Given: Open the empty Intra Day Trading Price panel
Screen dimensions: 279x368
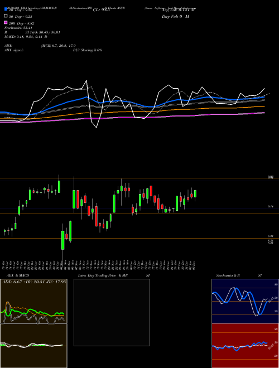Looking at the screenshot, I should click(112, 312).
